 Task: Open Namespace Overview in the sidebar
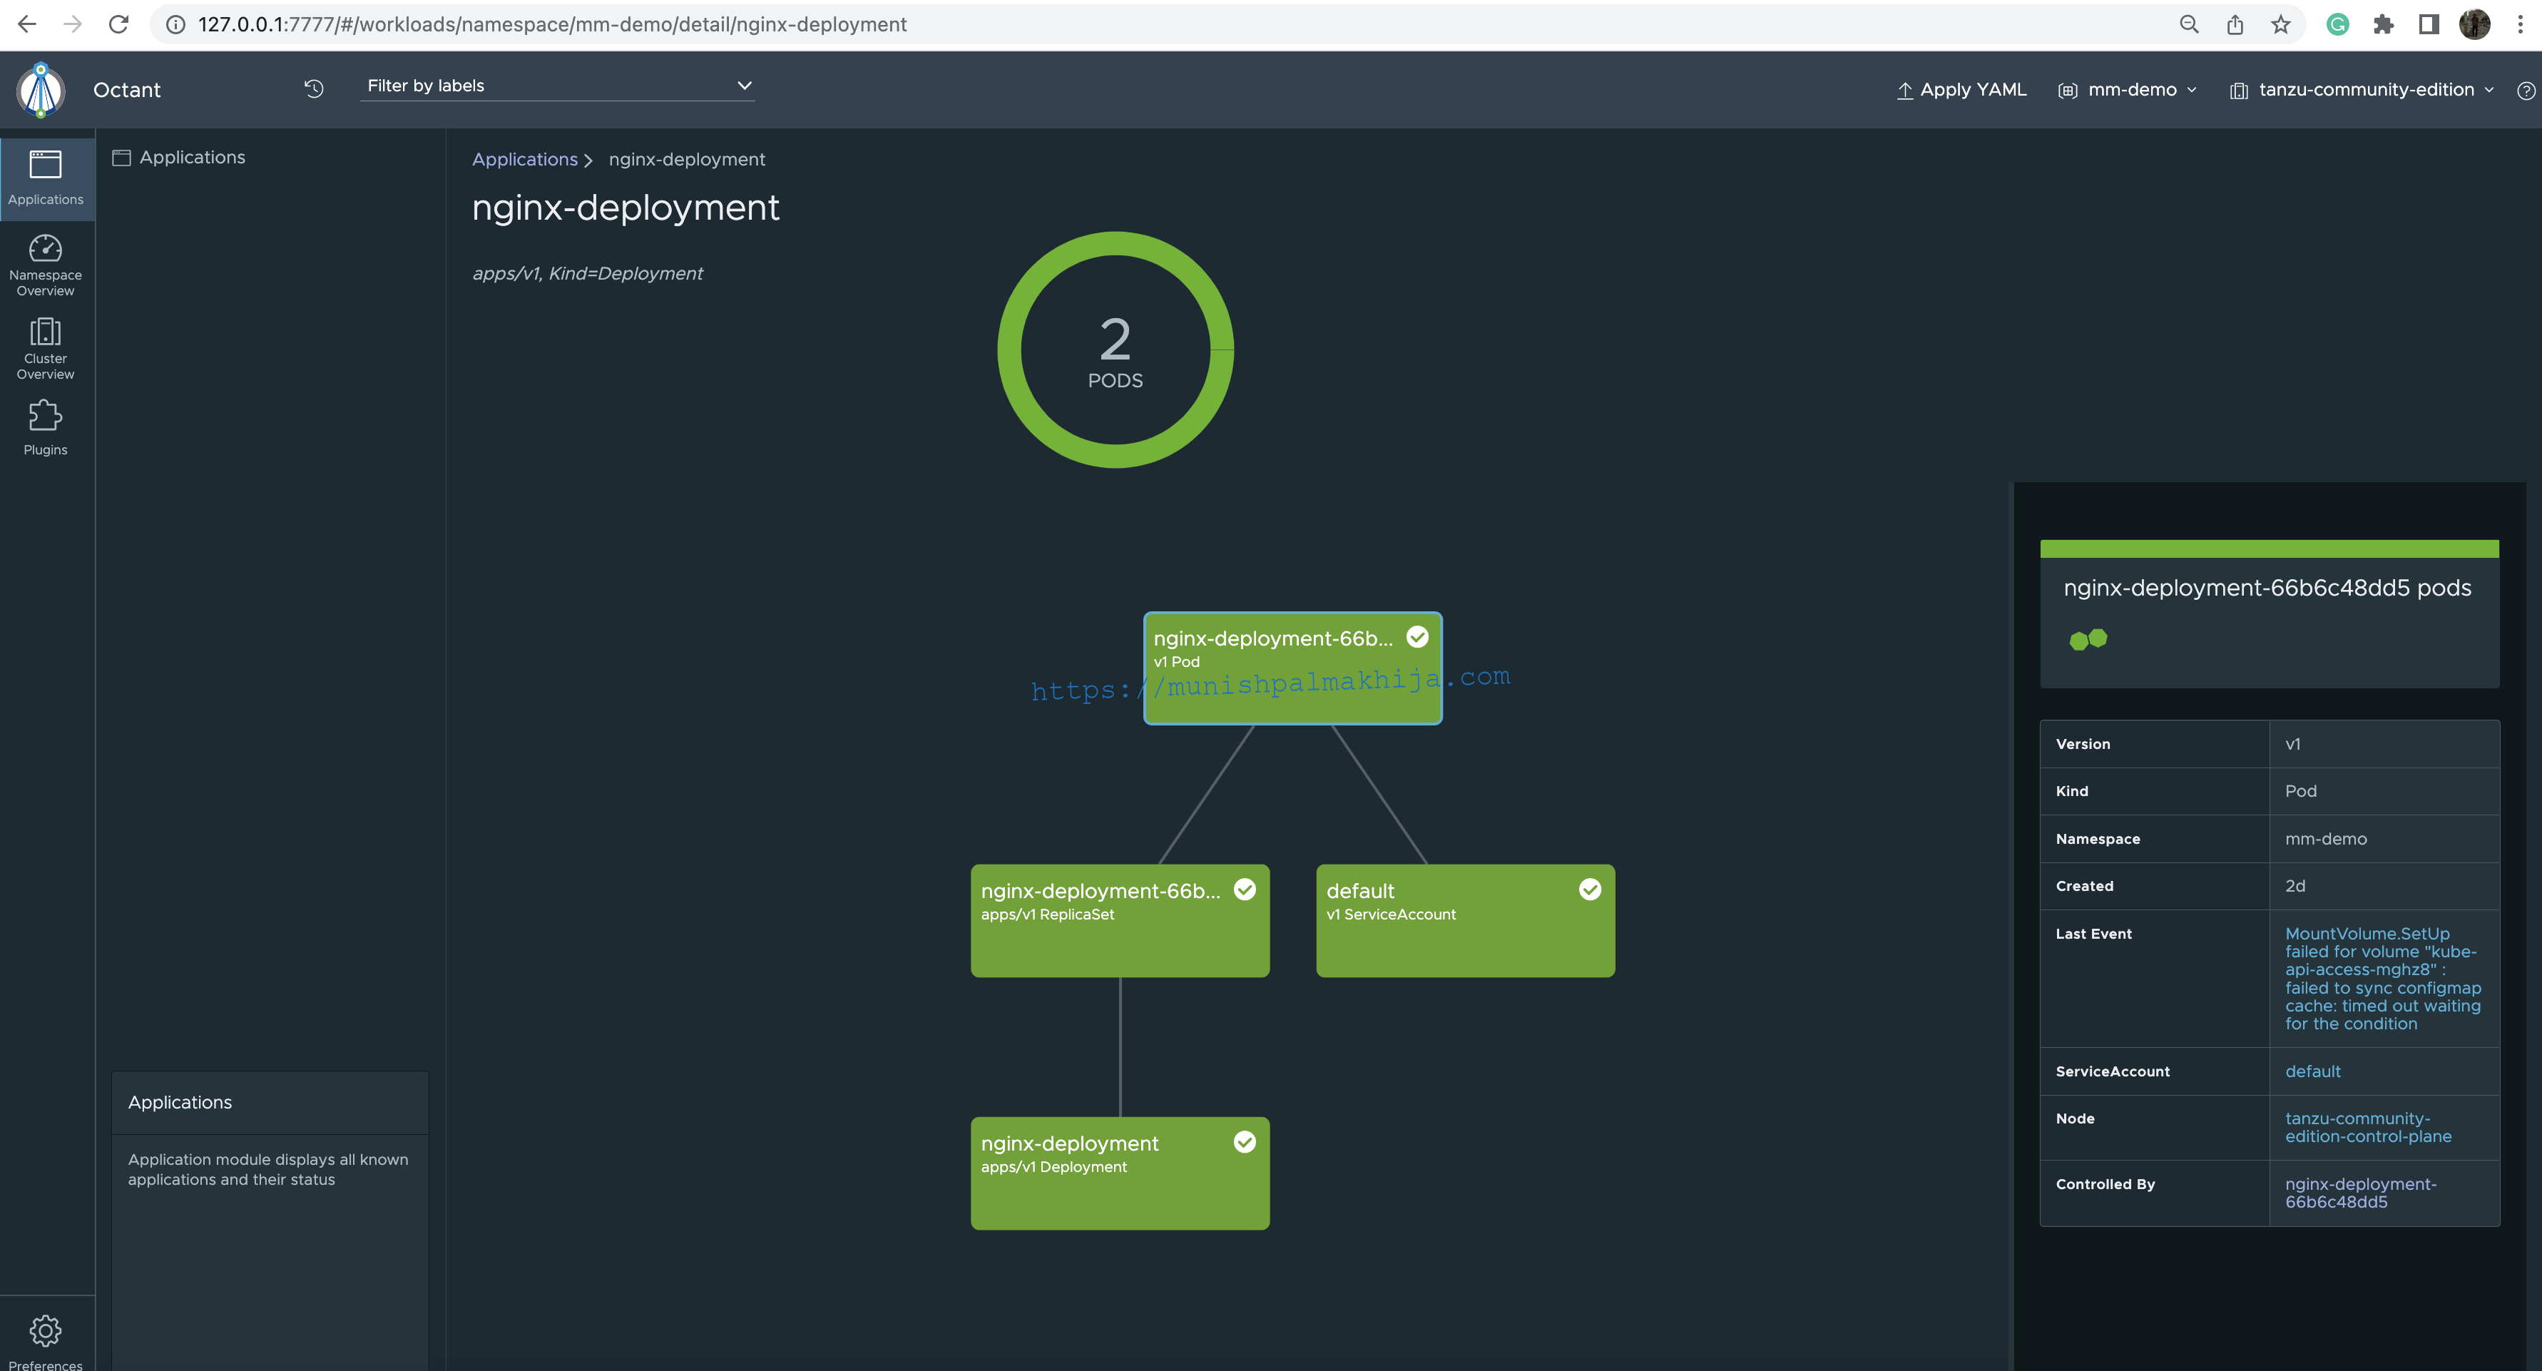click(x=46, y=265)
